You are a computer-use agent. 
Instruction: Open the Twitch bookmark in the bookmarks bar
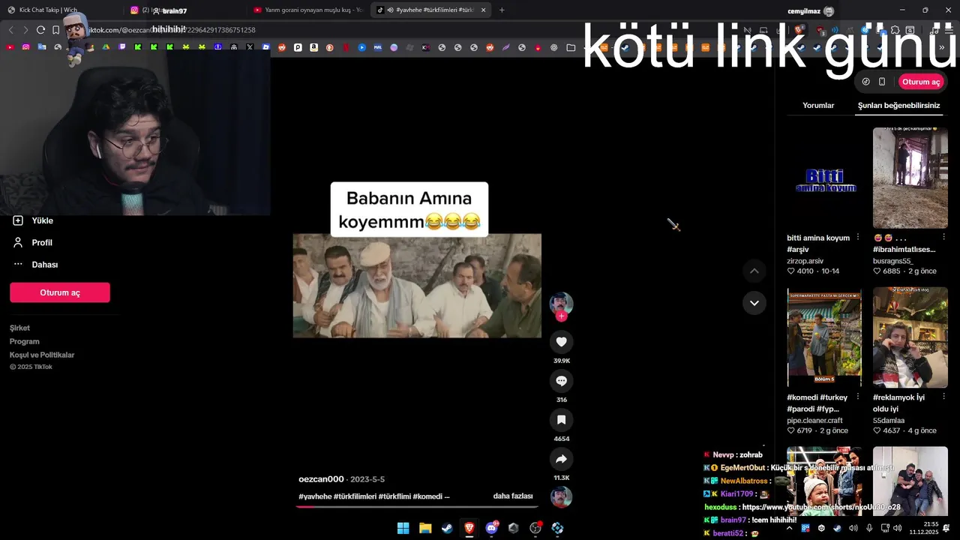click(x=121, y=47)
